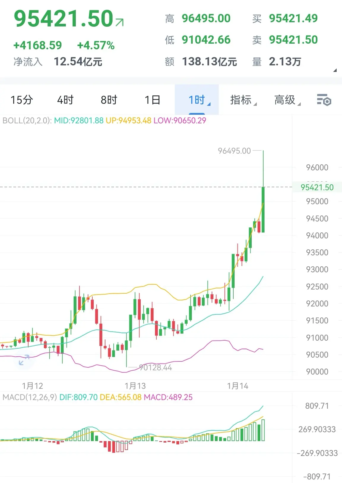Tap the MACD:489.25 value
342x483 pixels.
pos(168,397)
